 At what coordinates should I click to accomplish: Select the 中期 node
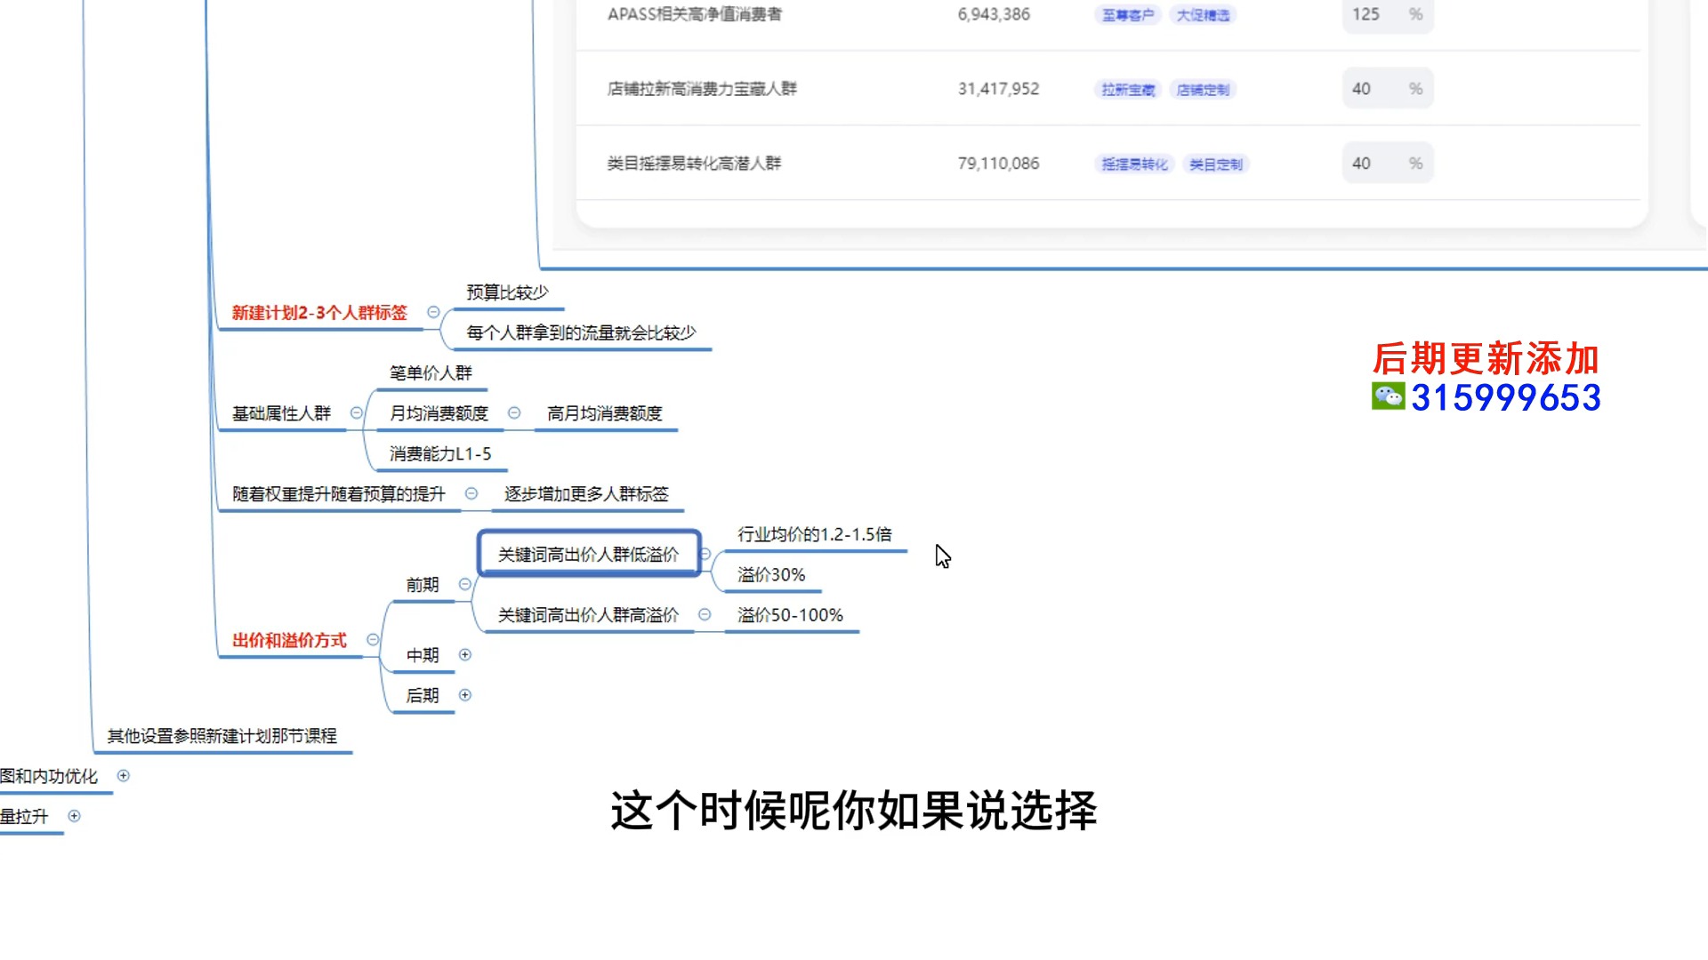[x=423, y=656]
